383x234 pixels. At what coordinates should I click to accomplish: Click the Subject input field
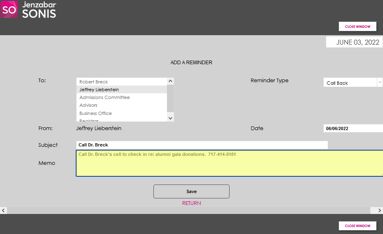click(202, 145)
